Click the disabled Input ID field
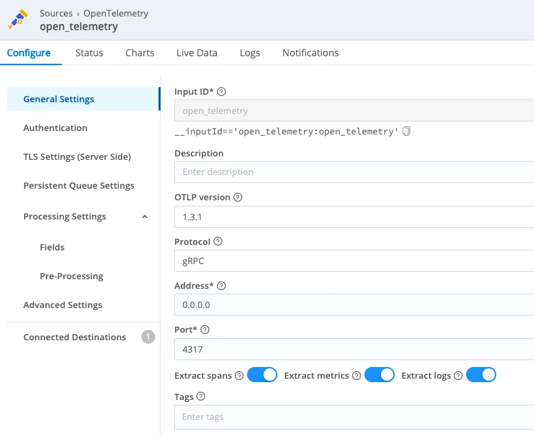Screen dimensions: 534x437 click(x=354, y=110)
